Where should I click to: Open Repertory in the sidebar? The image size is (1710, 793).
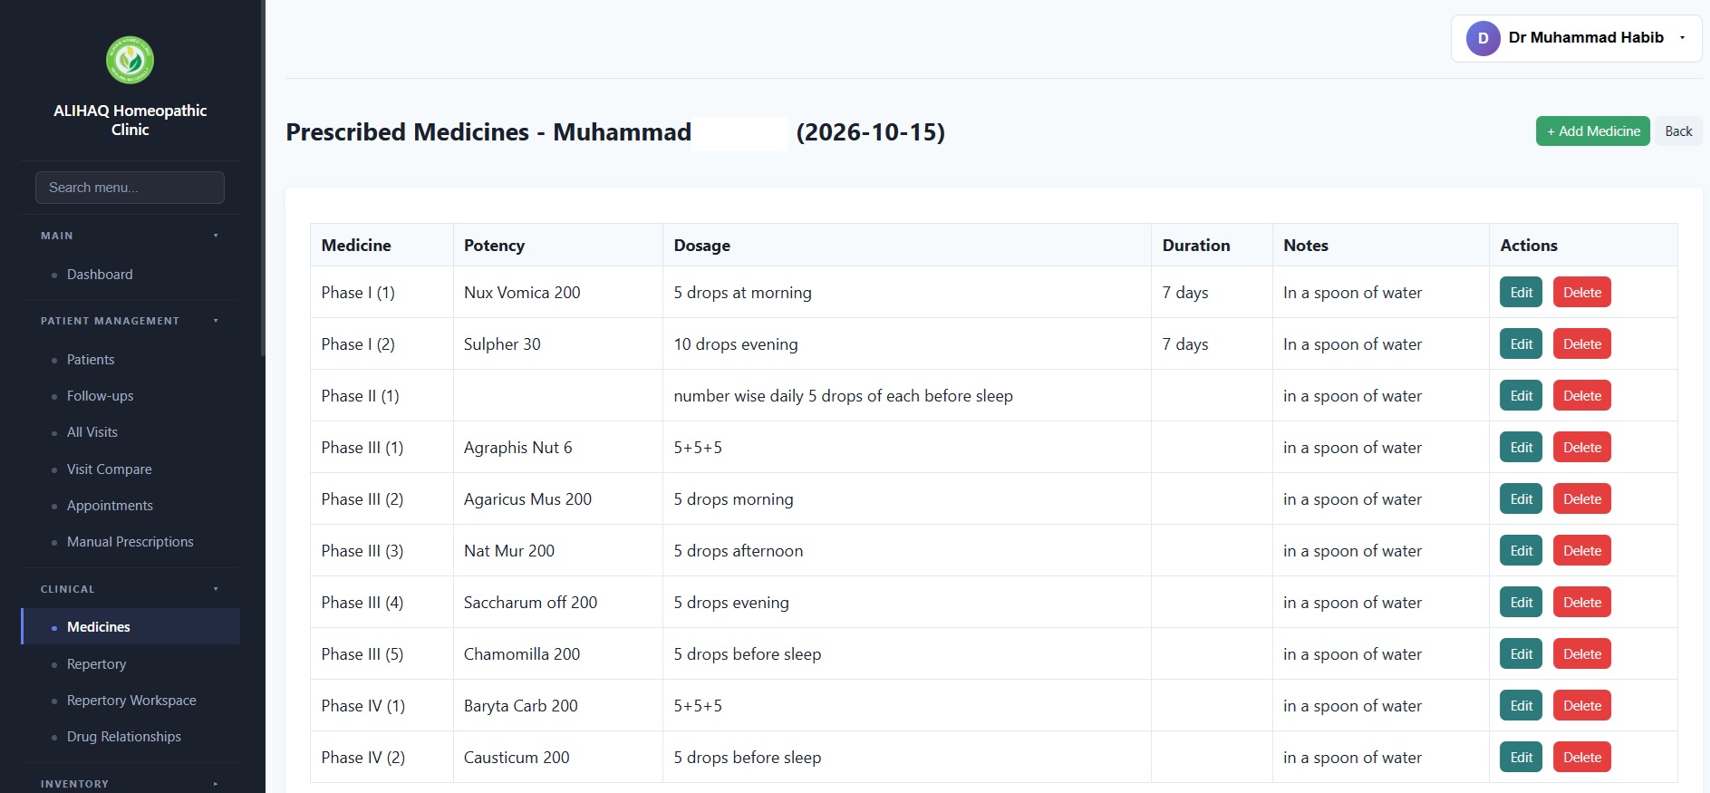(96, 664)
